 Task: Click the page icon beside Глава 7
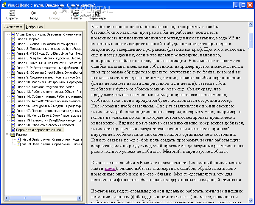click(13, 68)
